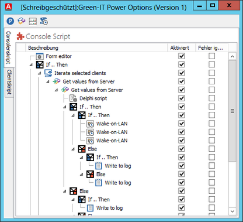Screen dimensions: 243x222
Task: Click the If .. Then icon directly below Form editor
Action: [x=40, y=65]
